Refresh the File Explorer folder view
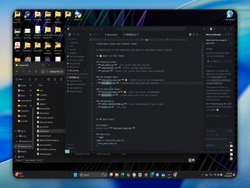The height and width of the screenshot is (188, 250). (x=36, y=71)
